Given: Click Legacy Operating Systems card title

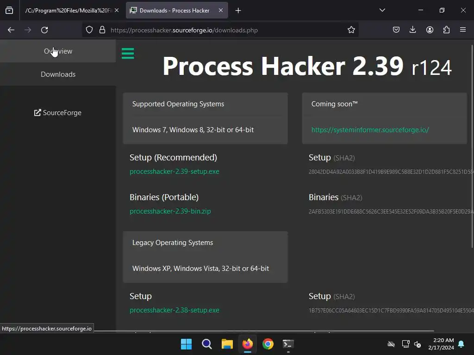Looking at the screenshot, I should [x=173, y=243].
